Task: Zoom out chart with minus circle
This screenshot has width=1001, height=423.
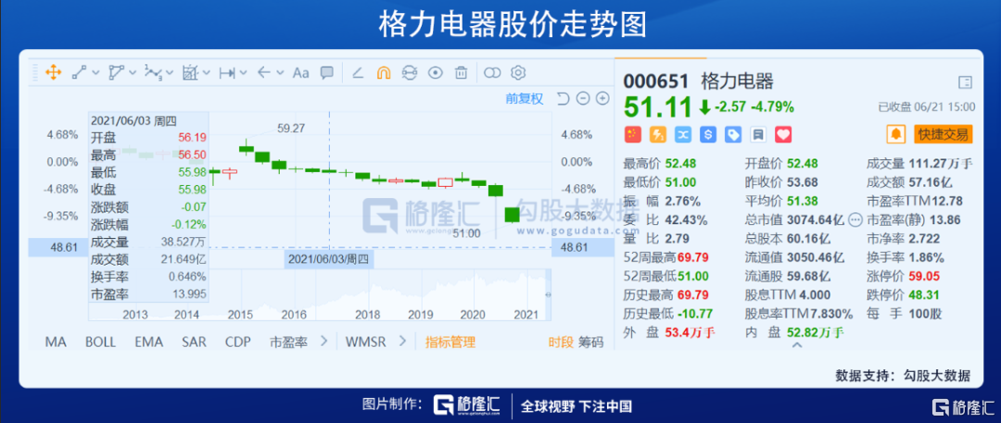Action: 582,98
